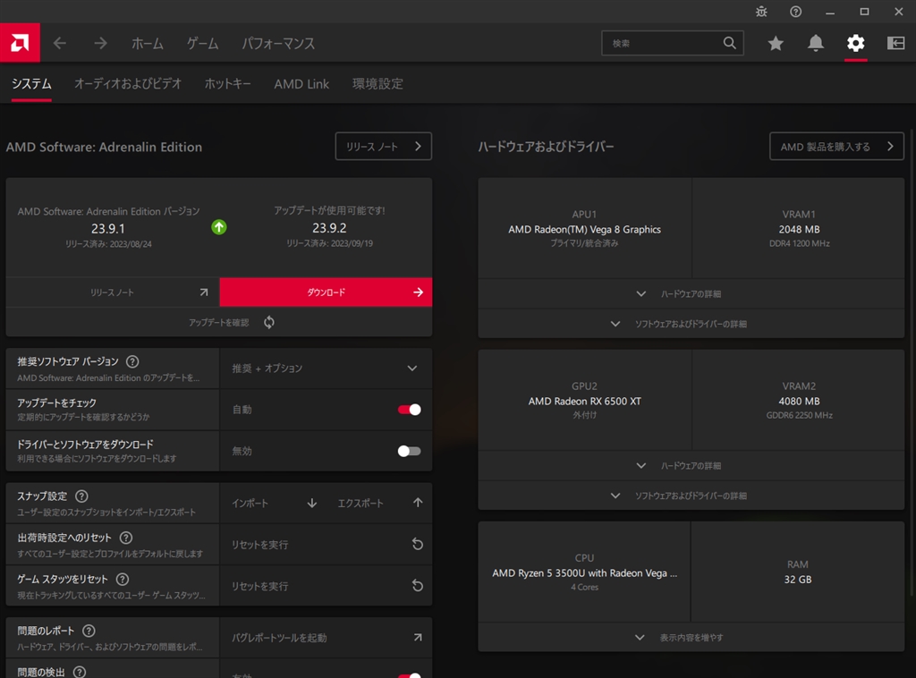Switch to the オーディオおよびビデオ tab
916x678 pixels.
tap(127, 83)
